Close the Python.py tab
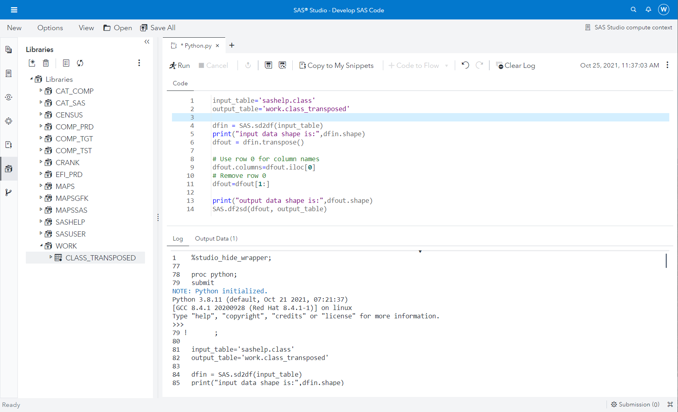 [217, 46]
